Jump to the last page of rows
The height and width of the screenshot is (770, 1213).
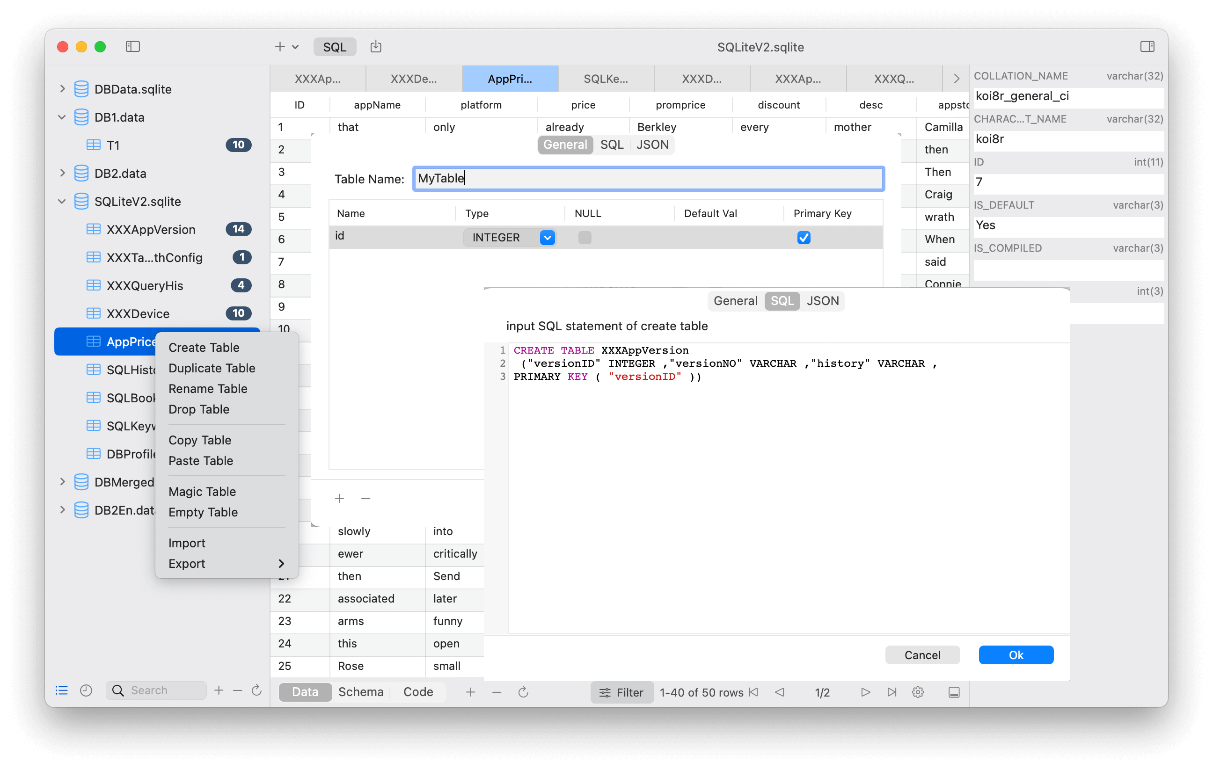891,692
